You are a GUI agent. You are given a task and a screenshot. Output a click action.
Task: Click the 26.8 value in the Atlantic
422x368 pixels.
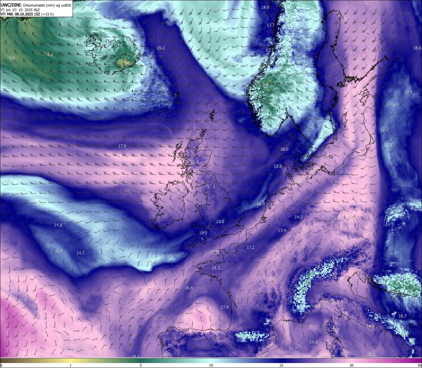pyautogui.click(x=32, y=144)
